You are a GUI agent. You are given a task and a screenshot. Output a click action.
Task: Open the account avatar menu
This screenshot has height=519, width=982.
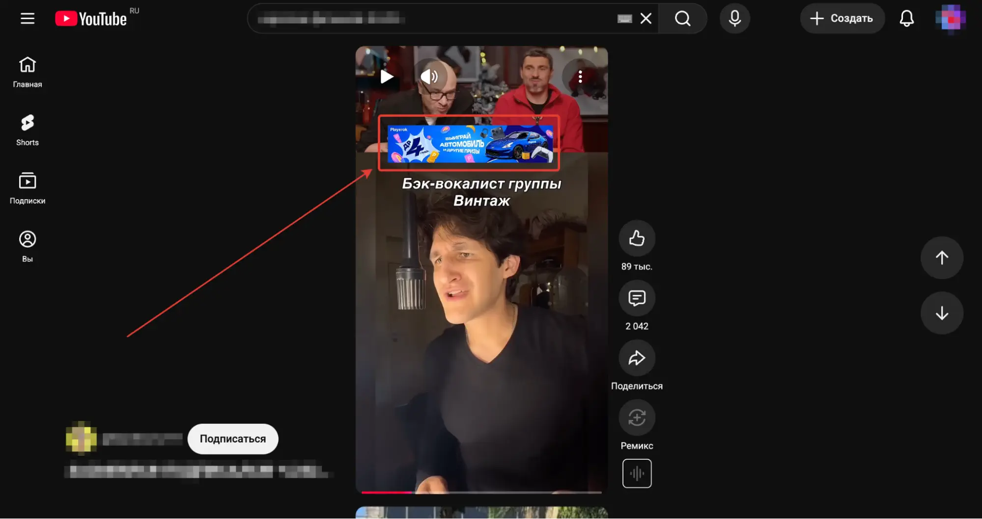(951, 19)
